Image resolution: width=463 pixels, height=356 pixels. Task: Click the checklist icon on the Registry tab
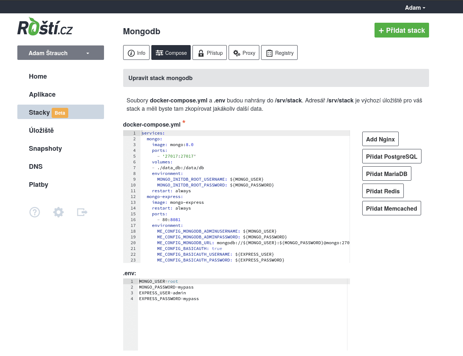click(269, 53)
